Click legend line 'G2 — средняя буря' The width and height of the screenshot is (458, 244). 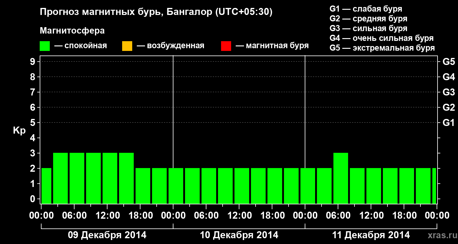click(x=369, y=18)
